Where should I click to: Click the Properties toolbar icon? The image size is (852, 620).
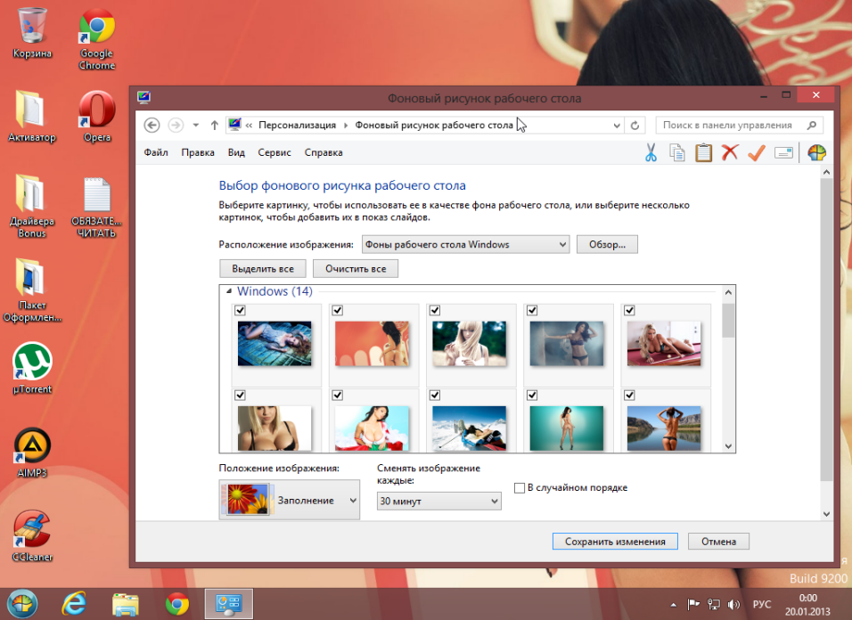[783, 153]
